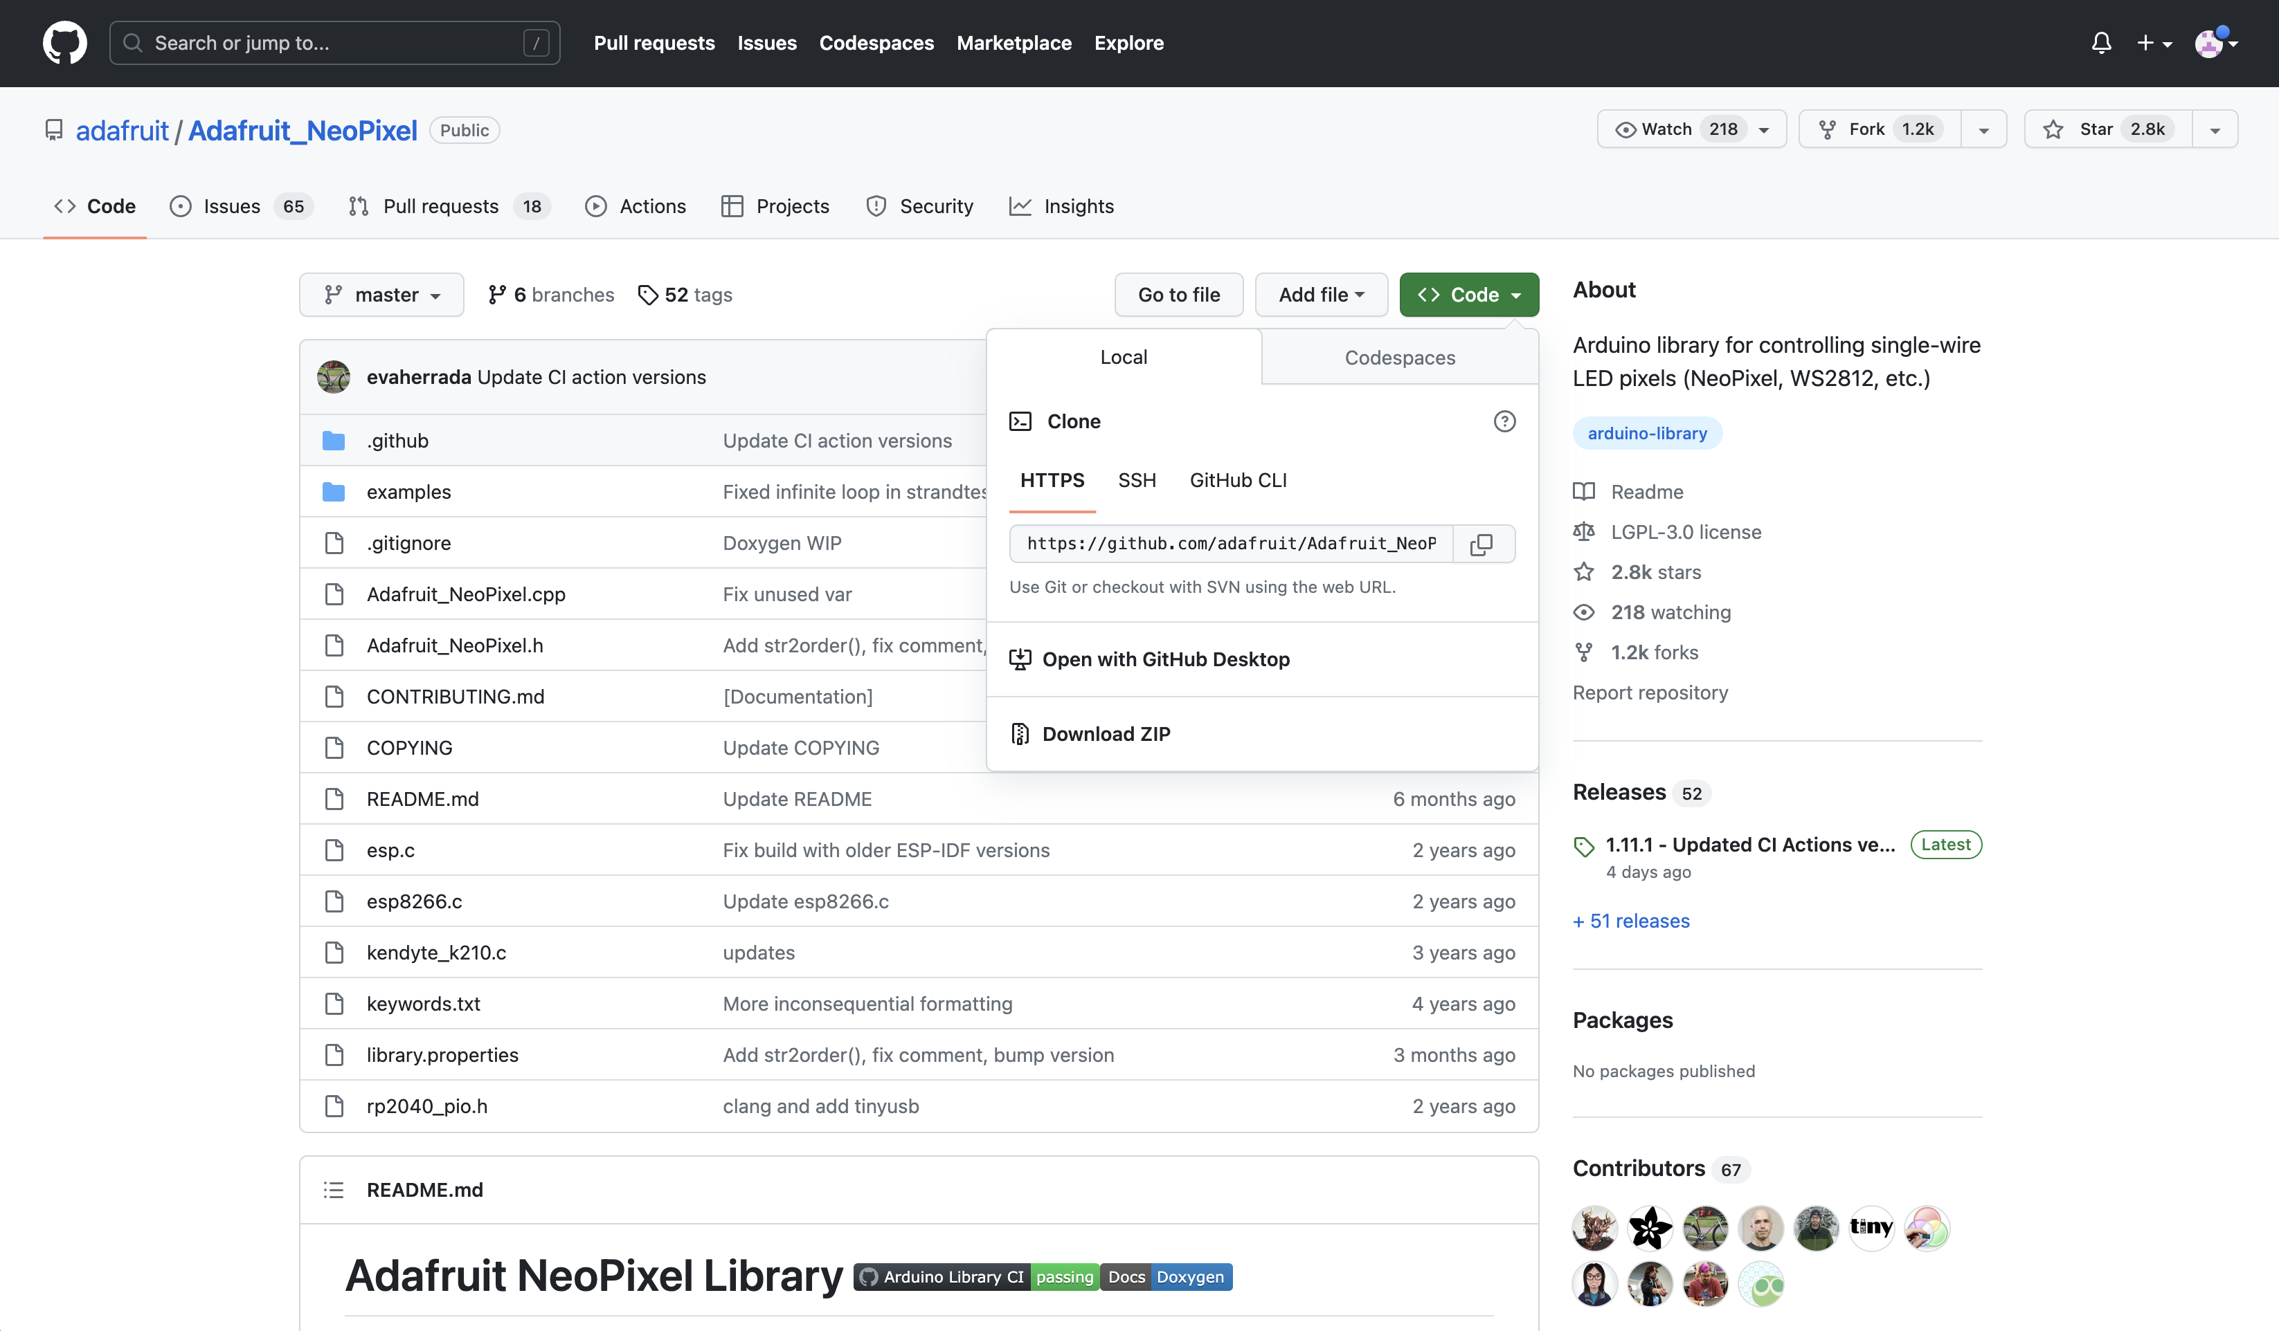
Task: Click the HTTPS clone URL text field
Action: tap(1231, 544)
